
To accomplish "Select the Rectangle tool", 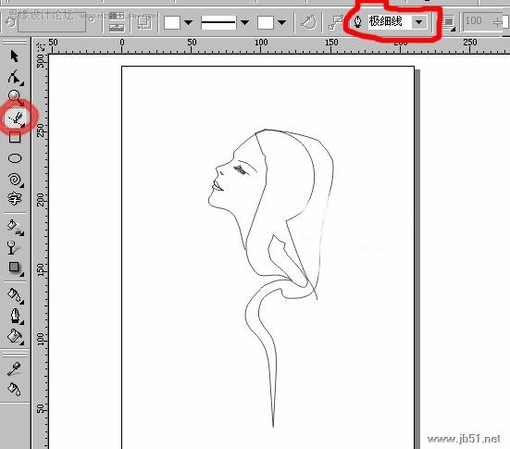I will coord(15,137).
